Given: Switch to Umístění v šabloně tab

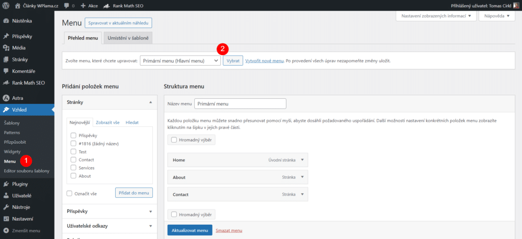Looking at the screenshot, I should click(128, 38).
